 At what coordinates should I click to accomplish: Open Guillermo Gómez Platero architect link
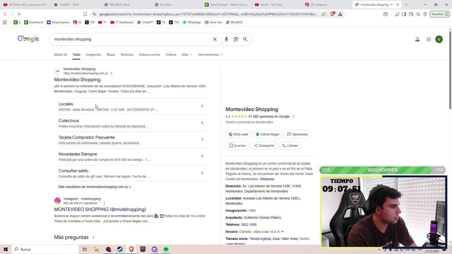pos(262,218)
